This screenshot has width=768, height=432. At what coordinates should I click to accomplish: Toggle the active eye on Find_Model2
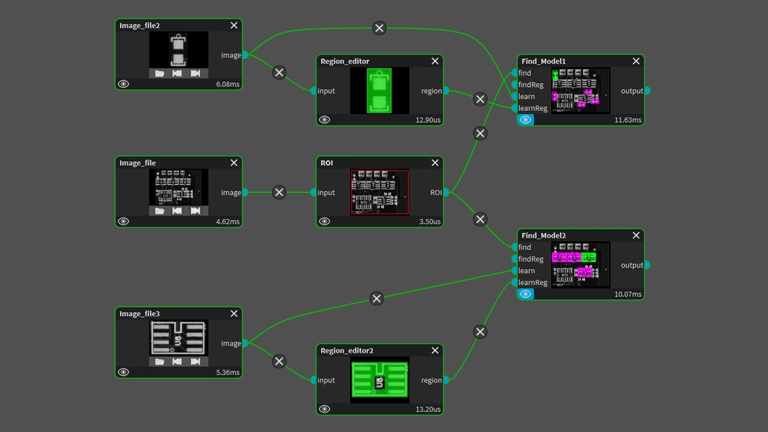tap(526, 294)
